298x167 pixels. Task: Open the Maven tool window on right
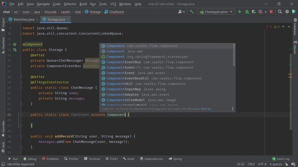(295, 47)
